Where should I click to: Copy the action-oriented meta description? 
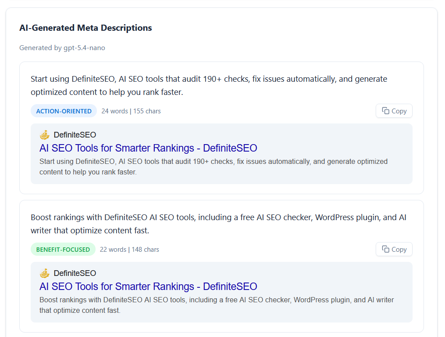pyautogui.click(x=394, y=111)
